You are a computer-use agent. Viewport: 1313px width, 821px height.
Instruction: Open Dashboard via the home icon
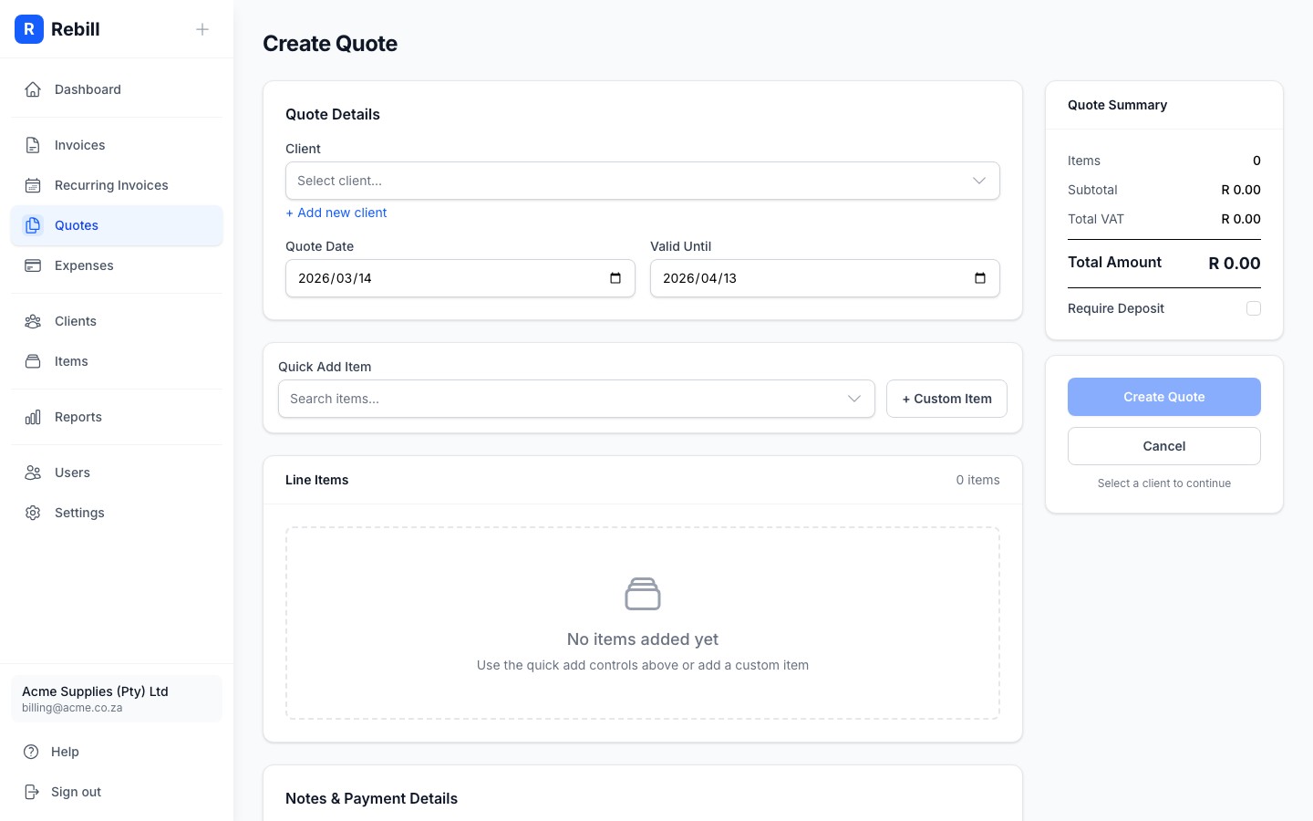pyautogui.click(x=33, y=89)
